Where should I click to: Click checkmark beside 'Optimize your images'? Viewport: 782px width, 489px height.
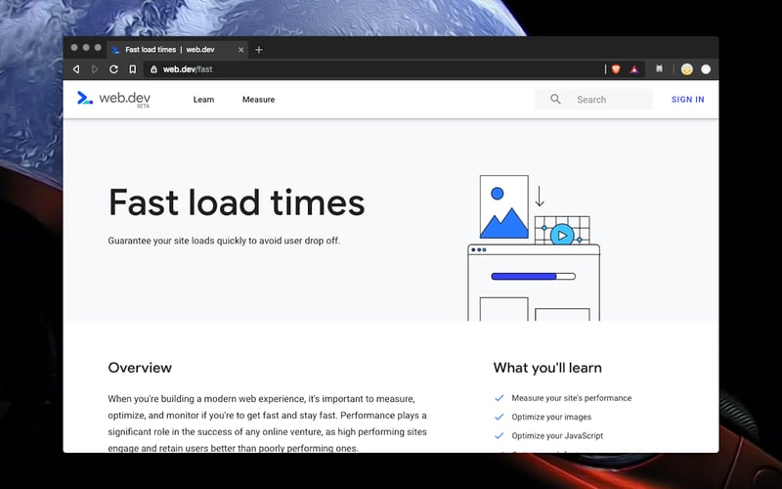(499, 418)
